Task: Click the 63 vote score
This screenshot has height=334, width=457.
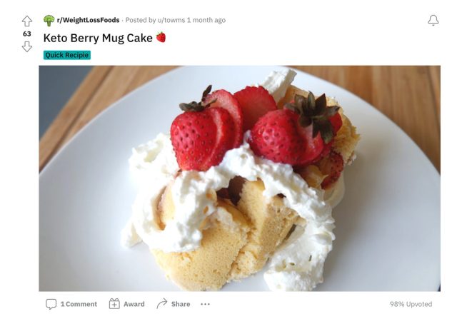Action: click(x=27, y=34)
